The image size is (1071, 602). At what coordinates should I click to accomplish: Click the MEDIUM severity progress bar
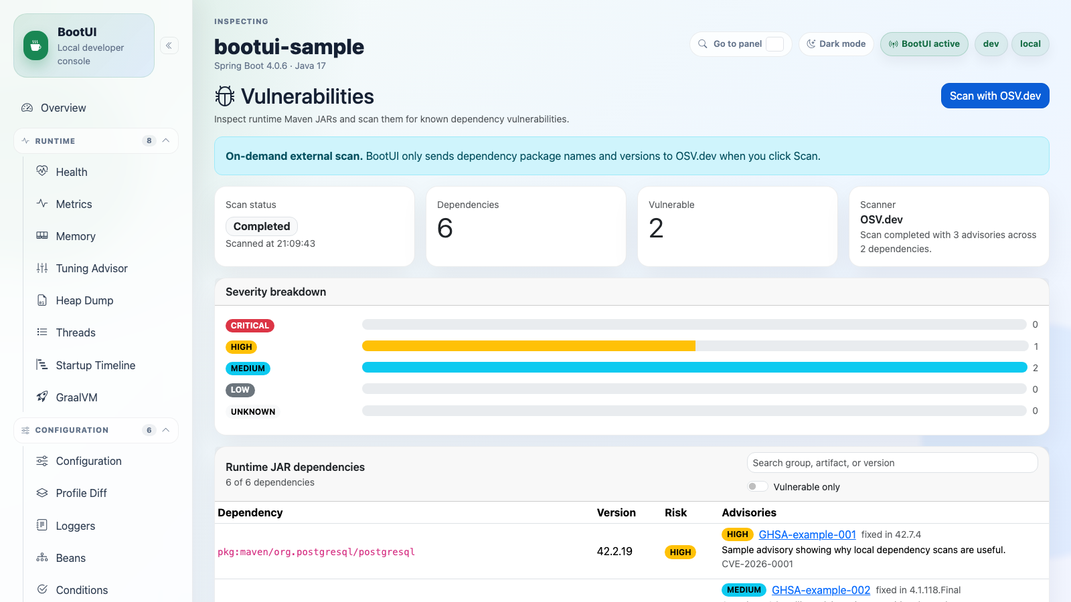[695, 367]
